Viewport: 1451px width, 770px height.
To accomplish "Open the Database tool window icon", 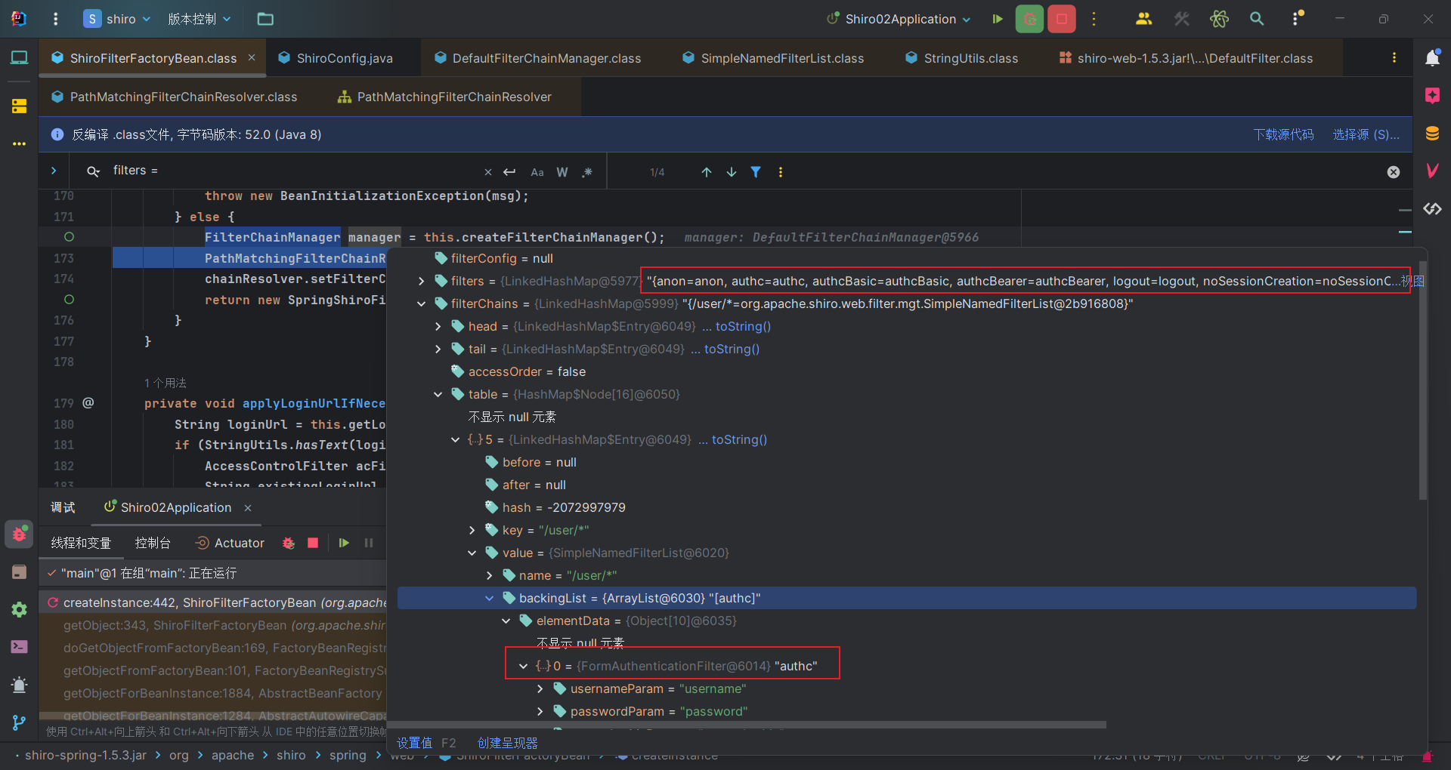I will coord(1432,134).
